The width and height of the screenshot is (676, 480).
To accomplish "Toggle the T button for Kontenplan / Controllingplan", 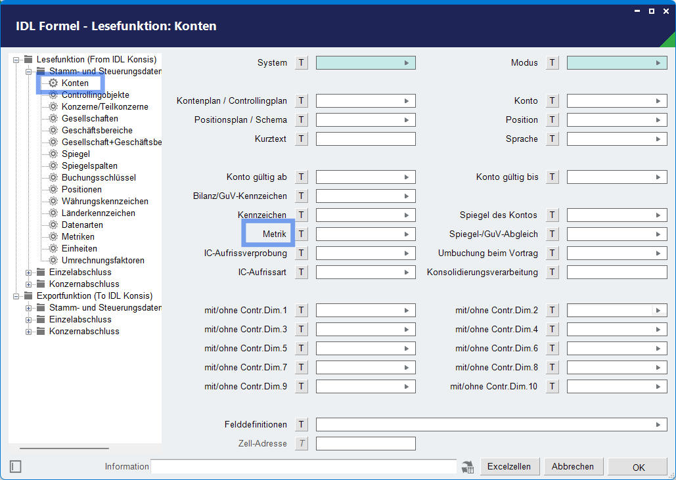I will [x=302, y=101].
